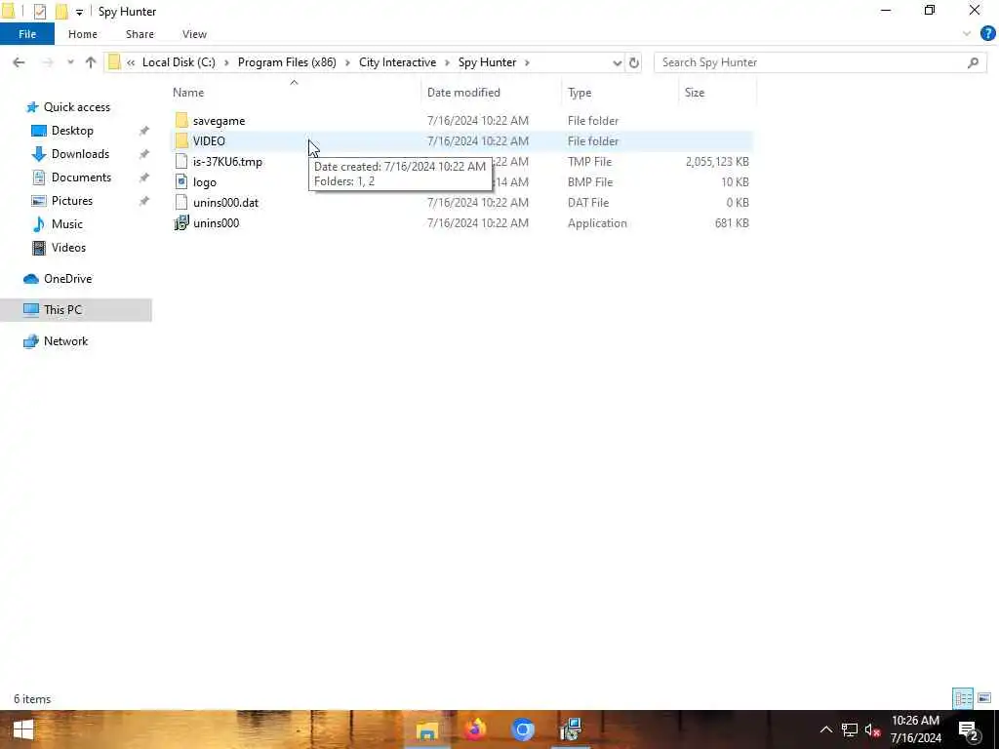Select Quick access in navigation pane
999x749 pixels.
pos(76,107)
